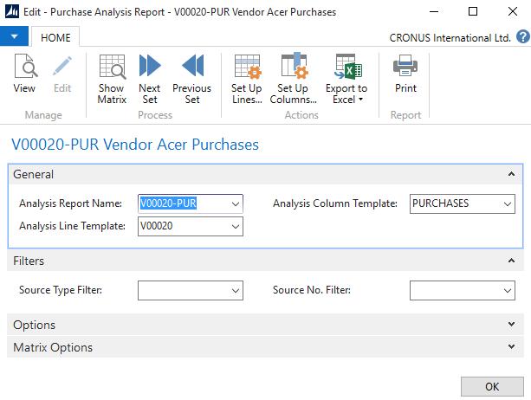Maximize the Purchase Analysis Report window

coord(473,11)
